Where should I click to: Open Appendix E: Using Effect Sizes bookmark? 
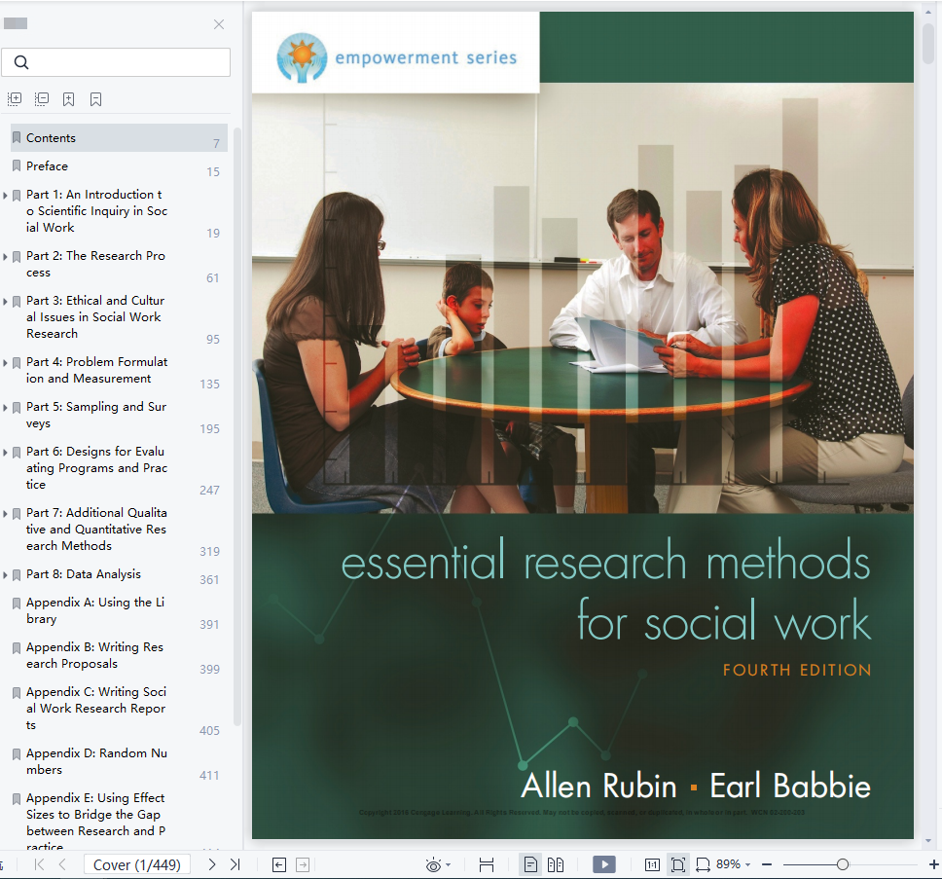pos(96,823)
